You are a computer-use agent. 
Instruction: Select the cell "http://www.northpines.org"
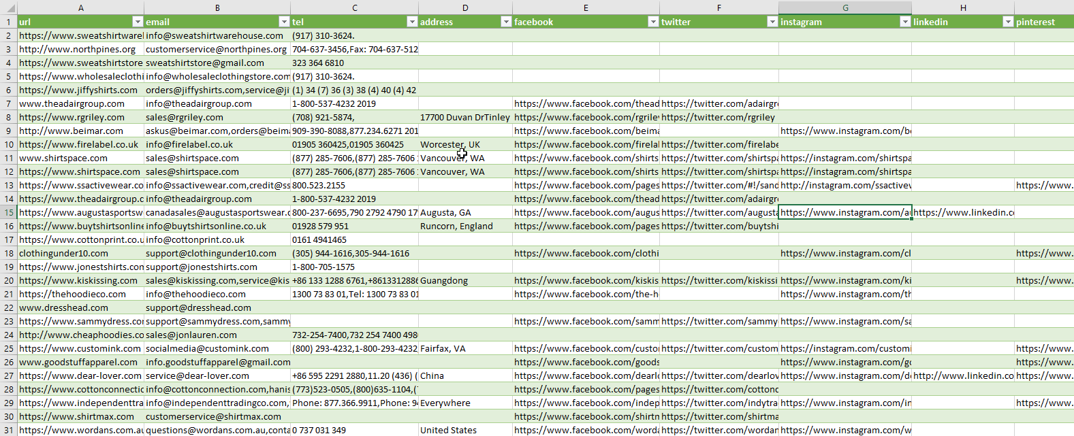click(x=81, y=49)
